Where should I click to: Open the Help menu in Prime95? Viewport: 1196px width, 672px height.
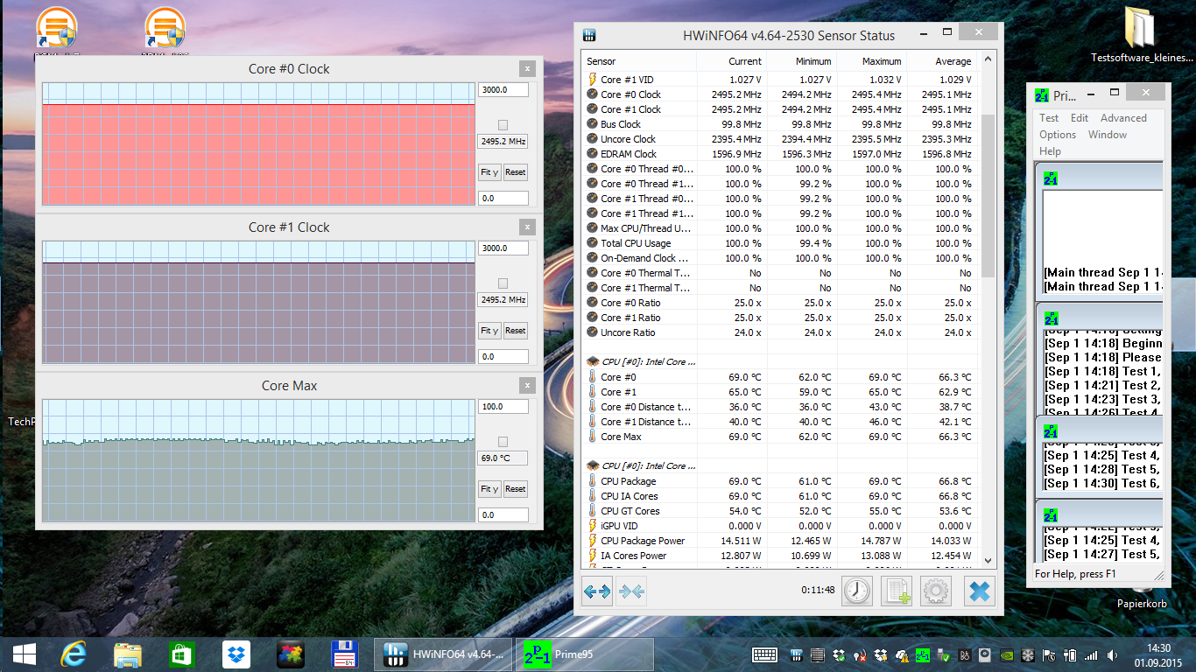click(1050, 151)
